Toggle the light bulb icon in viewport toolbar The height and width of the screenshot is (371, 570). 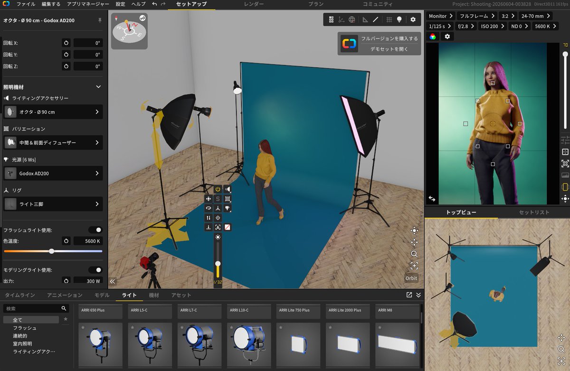click(x=399, y=19)
